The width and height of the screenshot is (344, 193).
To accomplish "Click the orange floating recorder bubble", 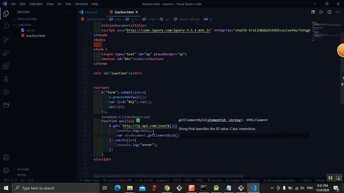I will [341, 50].
